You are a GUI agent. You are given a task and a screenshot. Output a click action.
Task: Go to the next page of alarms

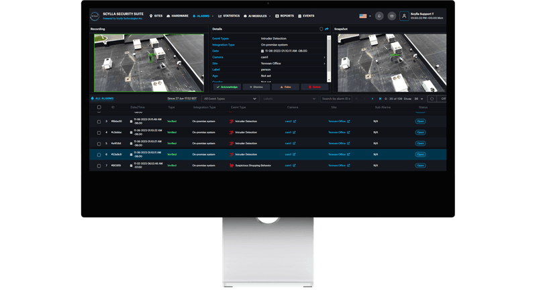click(373, 99)
